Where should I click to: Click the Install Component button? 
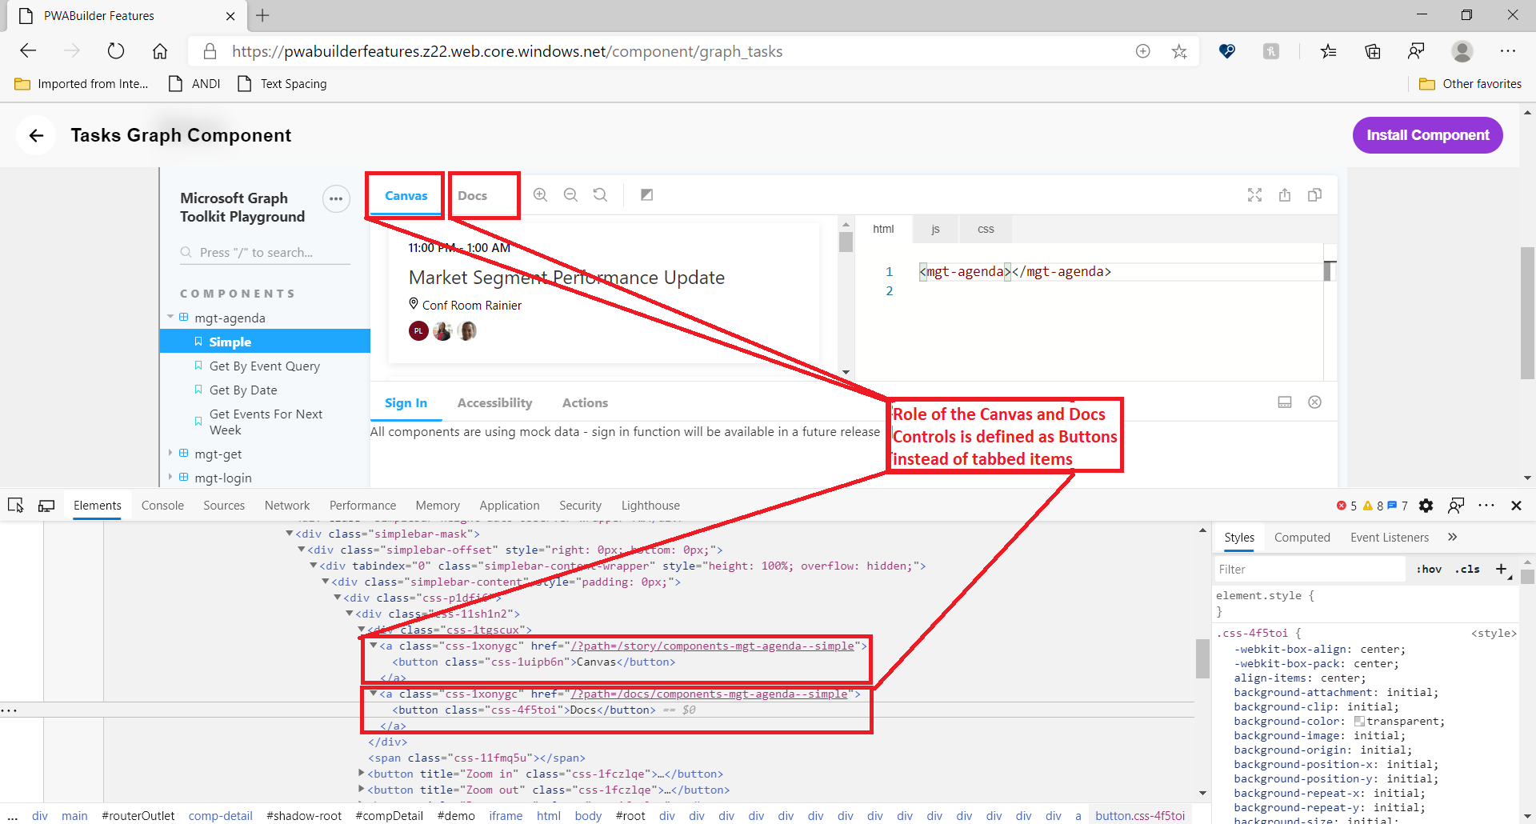click(x=1427, y=134)
